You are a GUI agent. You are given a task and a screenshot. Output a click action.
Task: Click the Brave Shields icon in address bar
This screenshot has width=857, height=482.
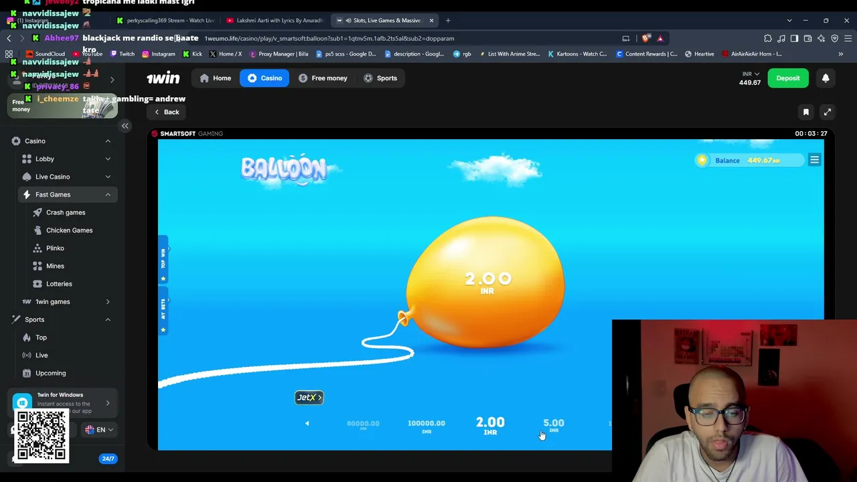pyautogui.click(x=645, y=39)
